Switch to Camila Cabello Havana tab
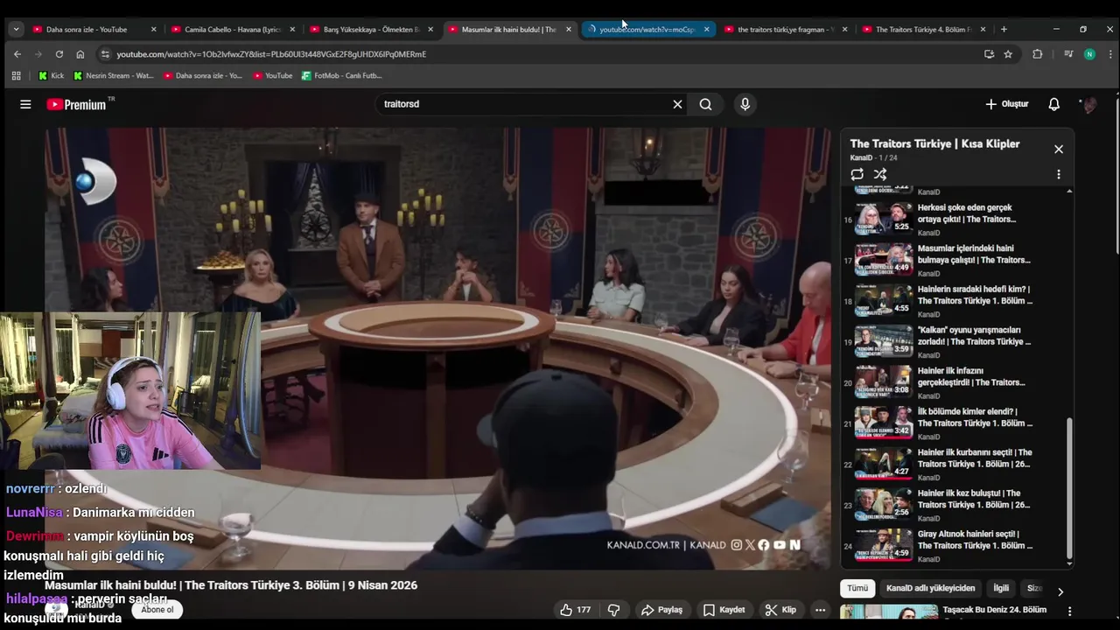Screen dimensions: 1120x630 click(x=233, y=29)
